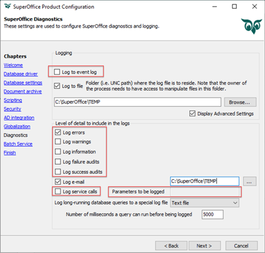
Task: Click the log file folder path field
Action: click(x=137, y=102)
